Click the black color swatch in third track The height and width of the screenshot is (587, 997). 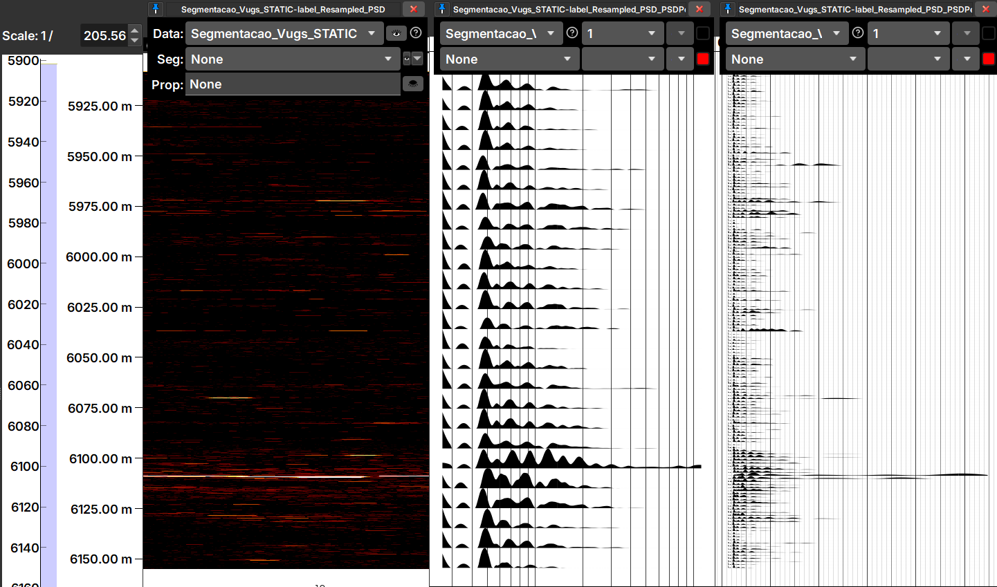(989, 33)
